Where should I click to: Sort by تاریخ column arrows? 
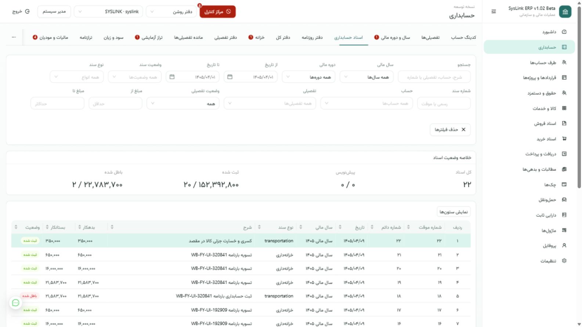tap(340, 227)
